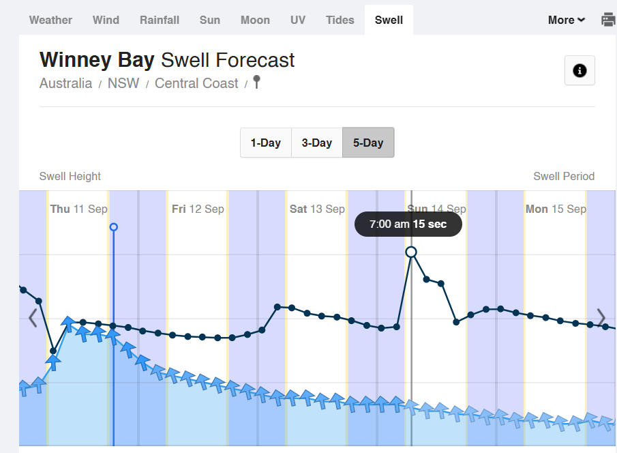
Task: Open the More menu
Action: coord(565,20)
